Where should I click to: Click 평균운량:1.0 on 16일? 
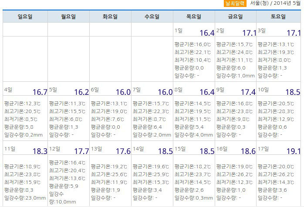click(x=231, y=190)
